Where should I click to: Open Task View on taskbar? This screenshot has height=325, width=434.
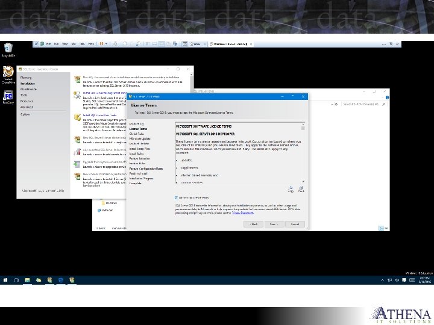tap(16, 280)
